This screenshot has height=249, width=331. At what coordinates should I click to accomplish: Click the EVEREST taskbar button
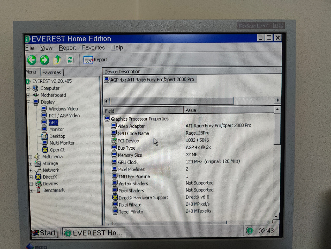click(94, 233)
